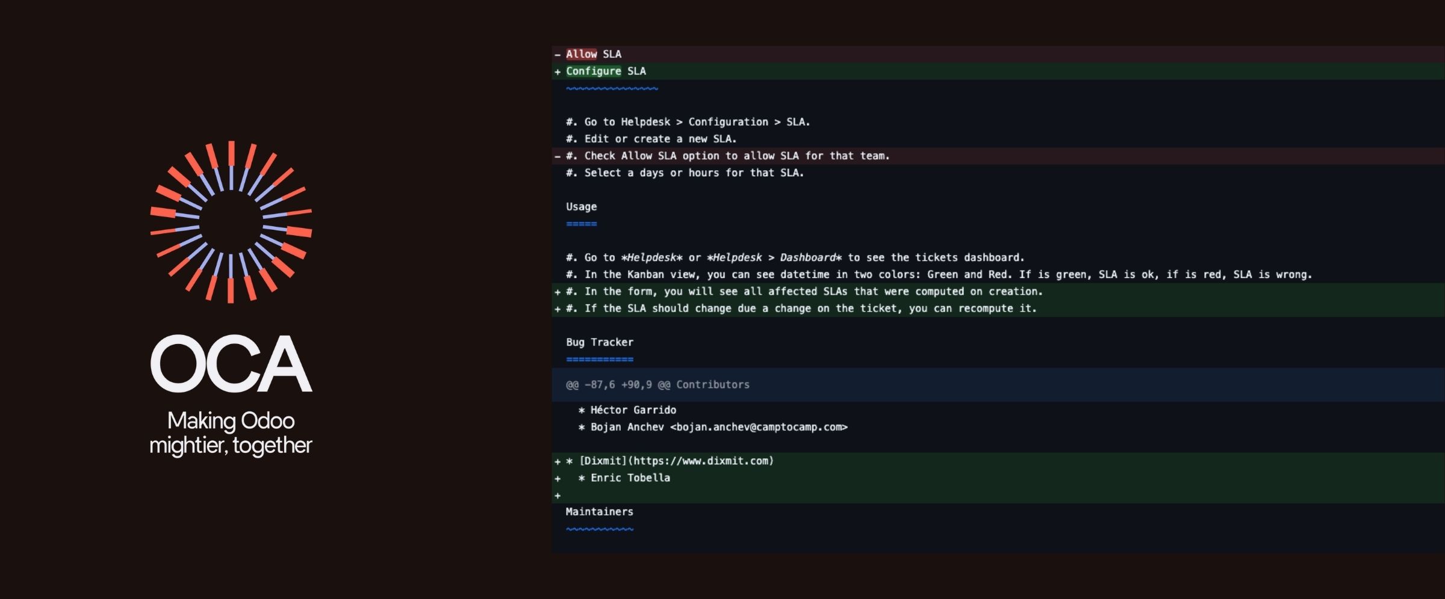The height and width of the screenshot is (599, 1445).
Task: Select the removed 'Check Allow SLA option' line
Action: 998,156
